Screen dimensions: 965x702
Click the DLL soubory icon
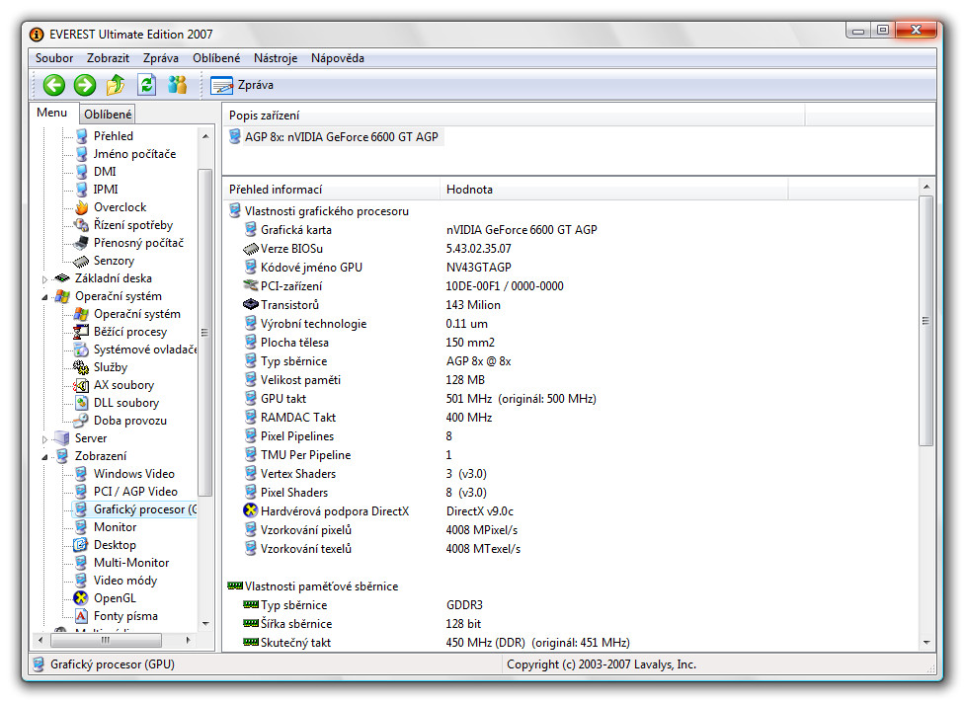(81, 403)
